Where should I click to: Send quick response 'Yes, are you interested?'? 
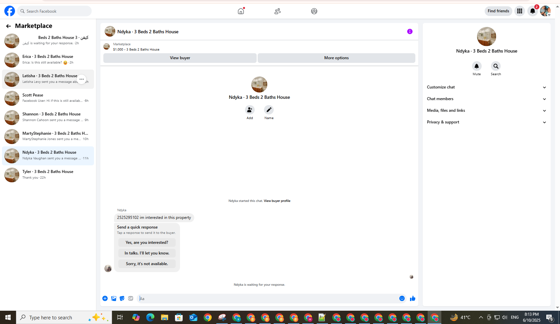click(x=147, y=243)
